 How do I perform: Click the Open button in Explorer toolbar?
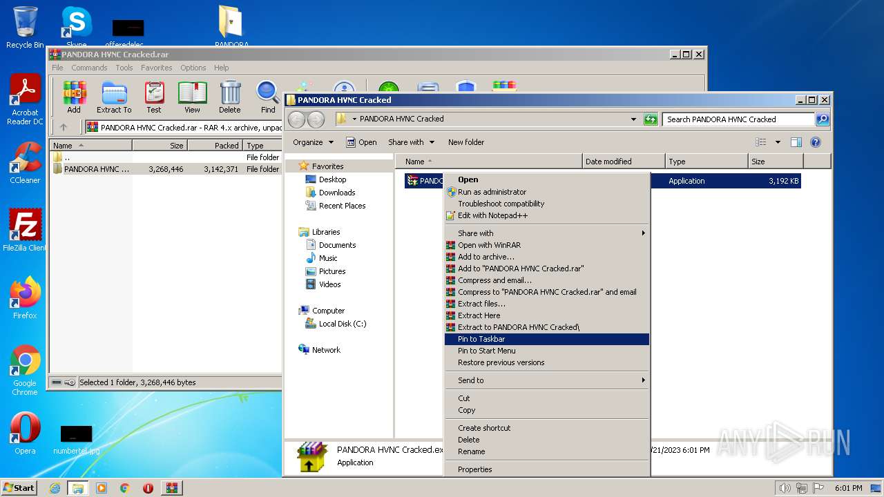(x=361, y=142)
